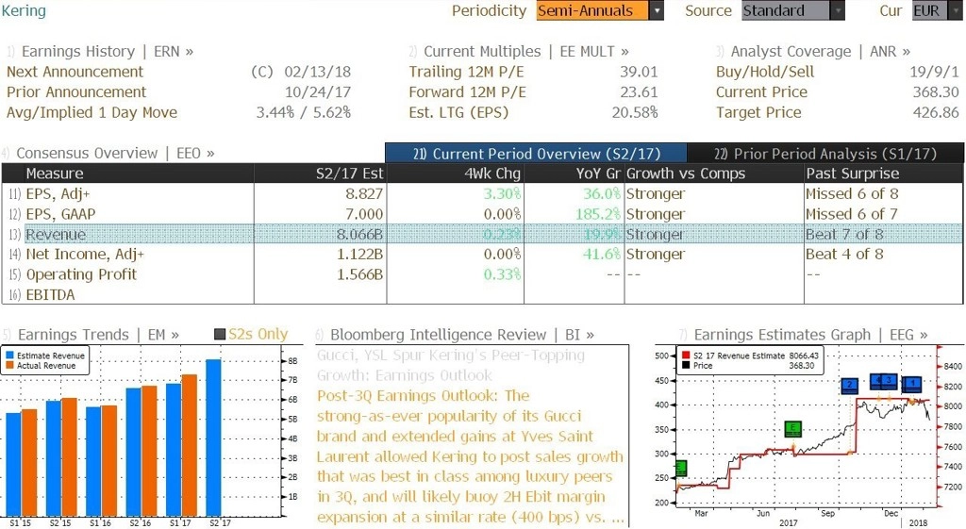Click the orange Actual Revenue legend swatch
The height and width of the screenshot is (529, 966).
coord(9,365)
